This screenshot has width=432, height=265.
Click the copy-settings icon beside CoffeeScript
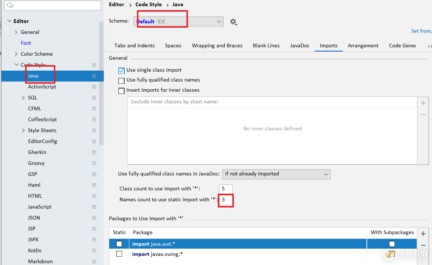[94, 119]
